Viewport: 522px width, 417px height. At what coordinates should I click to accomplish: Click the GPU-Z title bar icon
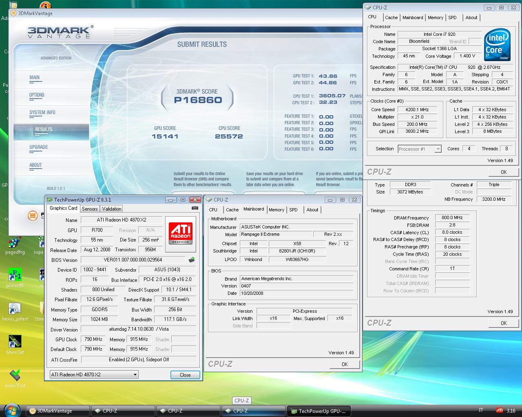(50, 200)
